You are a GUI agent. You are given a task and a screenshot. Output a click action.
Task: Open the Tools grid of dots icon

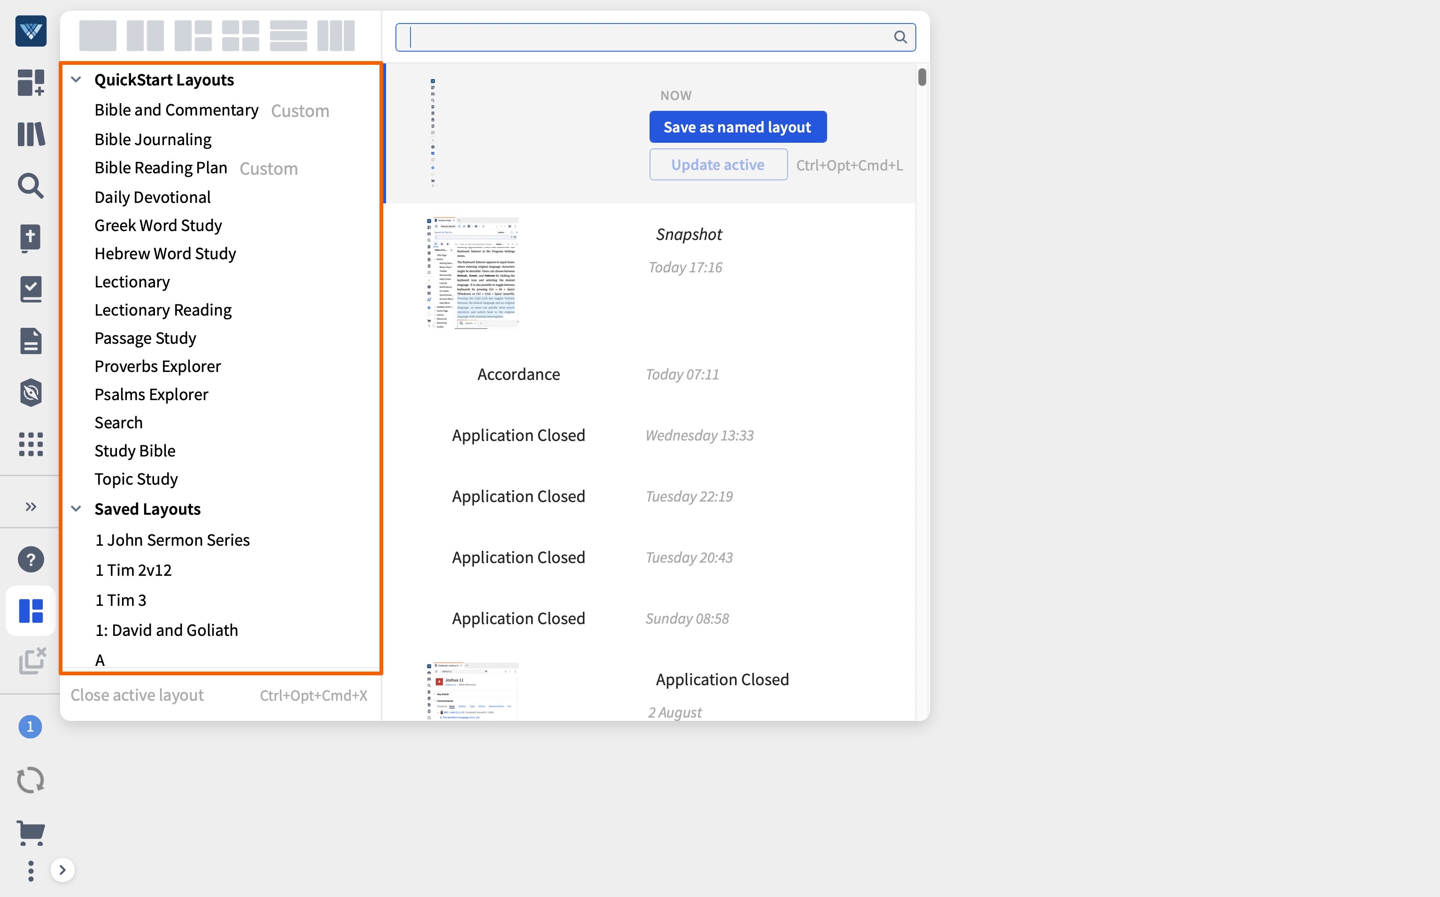(31, 444)
